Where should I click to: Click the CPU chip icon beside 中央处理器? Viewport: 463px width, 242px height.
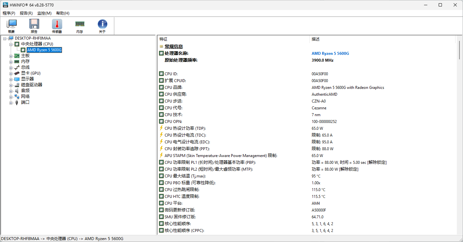(x=17, y=44)
